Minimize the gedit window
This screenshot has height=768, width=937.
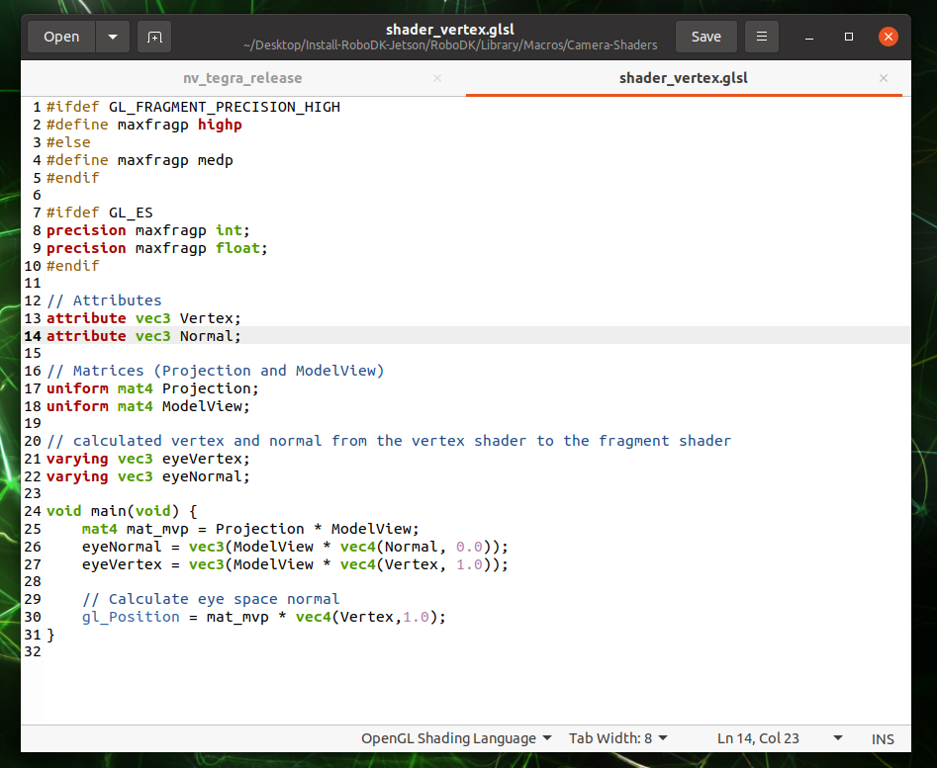click(x=810, y=37)
